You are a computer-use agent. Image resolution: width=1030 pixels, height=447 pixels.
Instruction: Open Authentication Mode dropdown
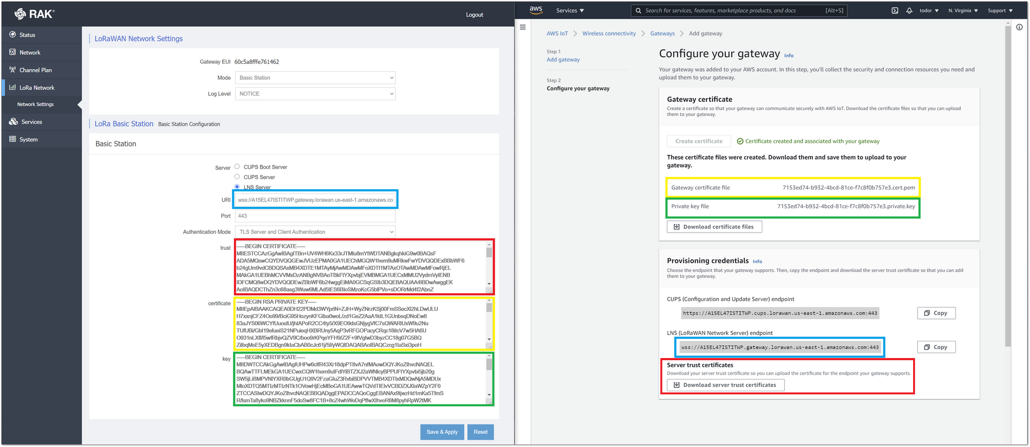pos(315,232)
